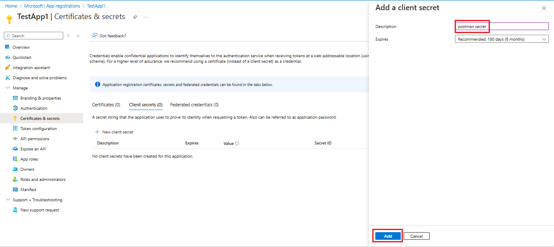The height and width of the screenshot is (247, 554).
Task: Open the more options ellipsis next to pin
Action: [146, 17]
